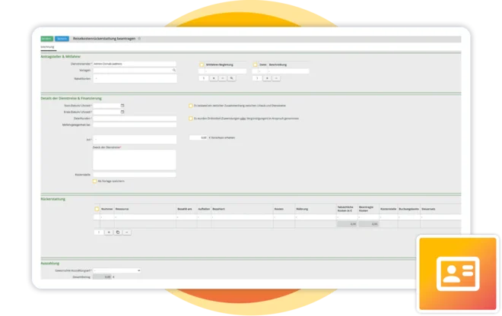Click into the Zweck der Dienstreise text area
Image resolution: width=502 pixels, height=316 pixels.
point(135,160)
